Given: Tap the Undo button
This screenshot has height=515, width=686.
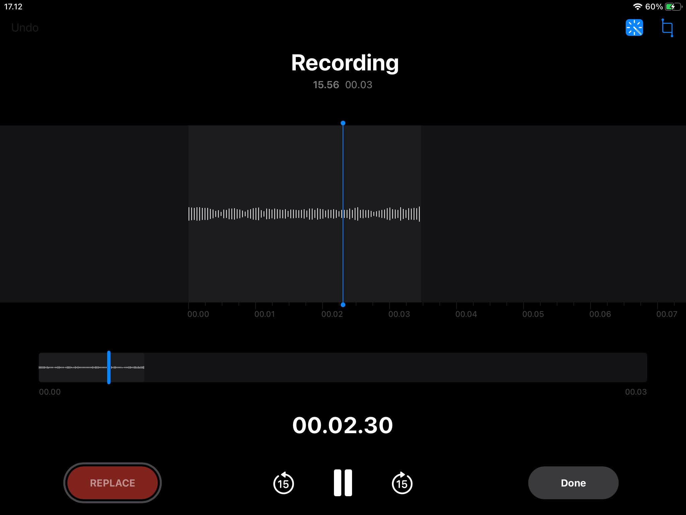Looking at the screenshot, I should click(25, 27).
